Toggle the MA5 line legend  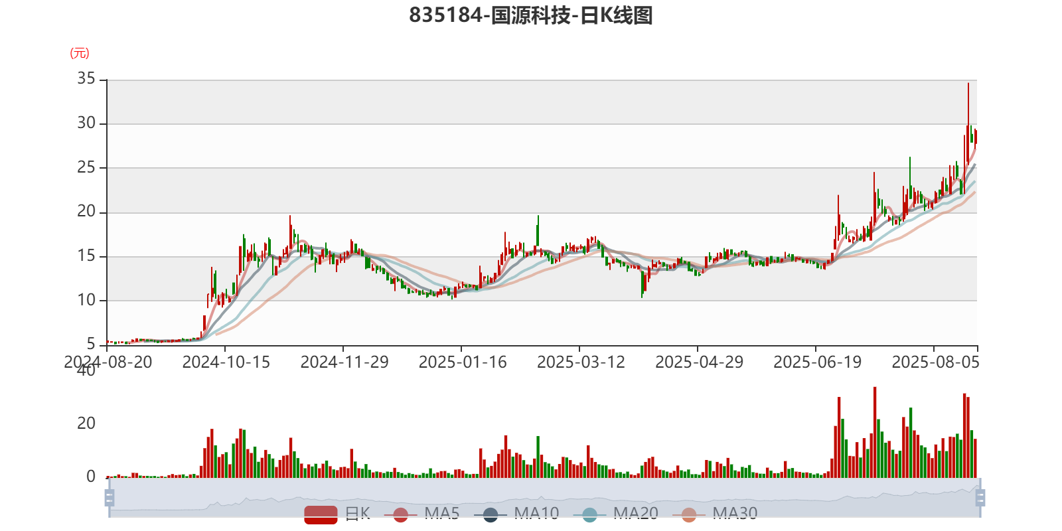(421, 514)
